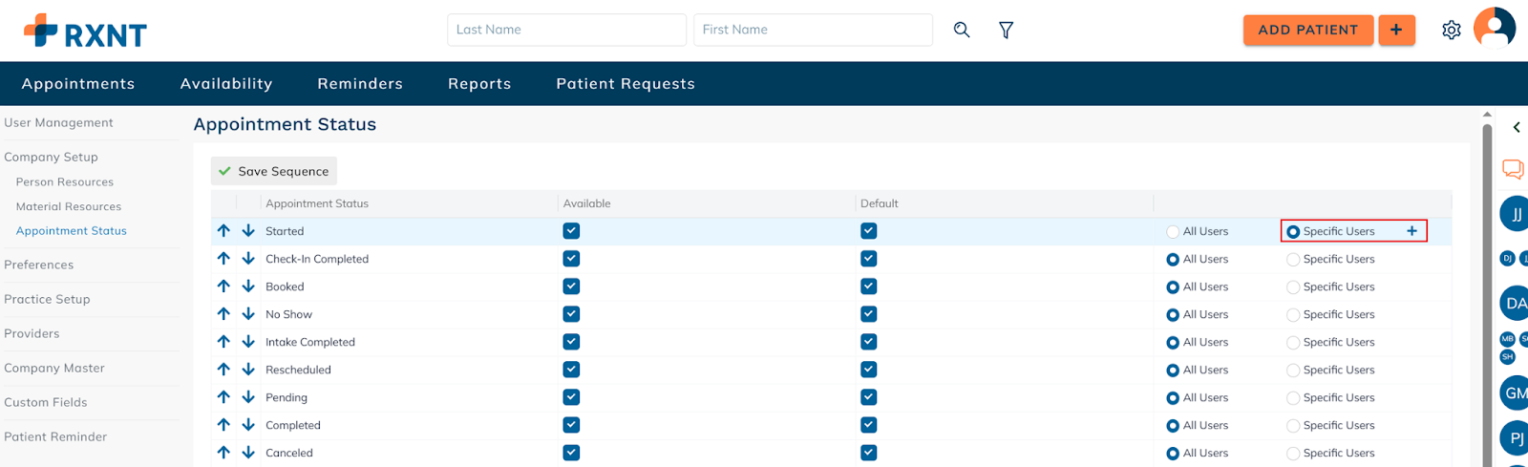The width and height of the screenshot is (1528, 467).
Task: Expand the orange plus button beside Add Patient
Action: [1396, 31]
